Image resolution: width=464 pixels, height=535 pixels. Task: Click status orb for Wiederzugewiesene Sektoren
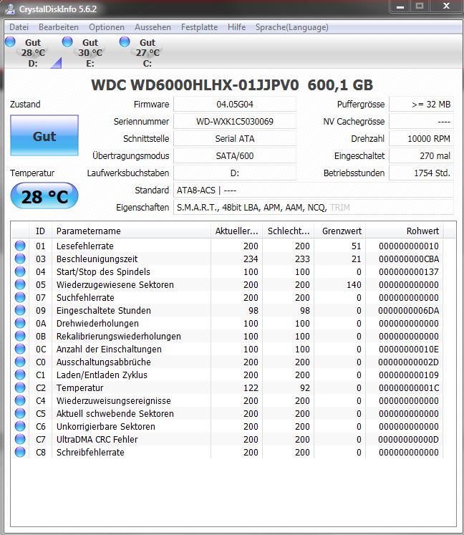[x=20, y=284]
